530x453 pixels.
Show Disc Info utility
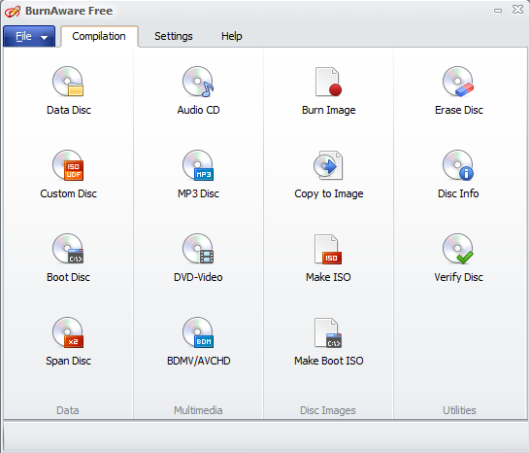point(459,174)
